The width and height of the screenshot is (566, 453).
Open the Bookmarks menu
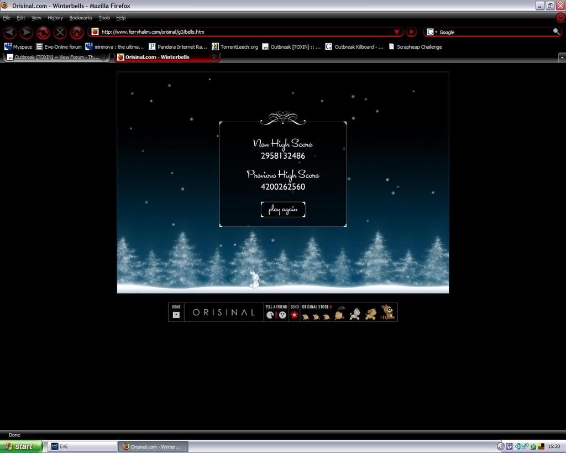80,18
